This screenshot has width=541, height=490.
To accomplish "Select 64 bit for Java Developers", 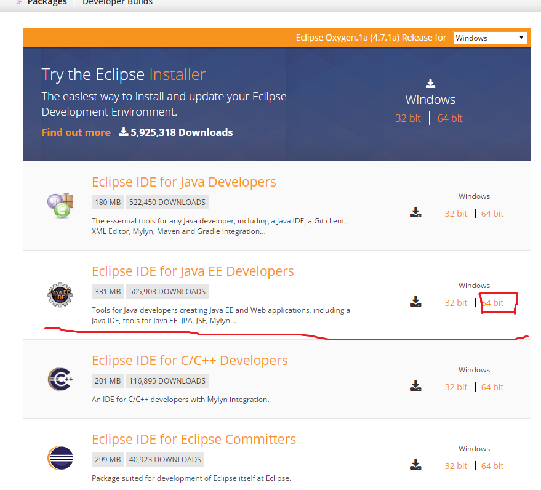I will 492,214.
